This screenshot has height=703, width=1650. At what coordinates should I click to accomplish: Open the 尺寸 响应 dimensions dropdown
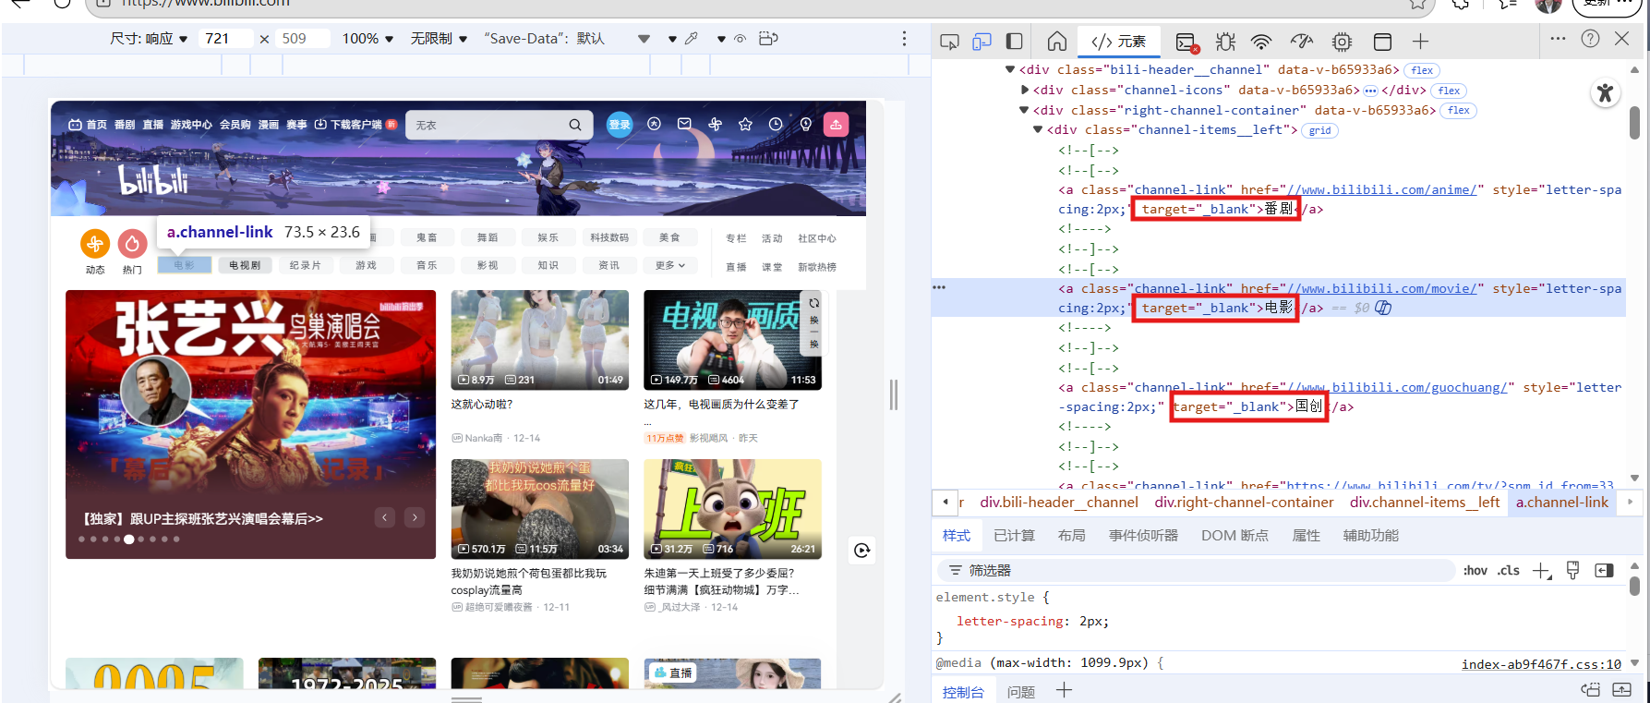pyautogui.click(x=149, y=39)
